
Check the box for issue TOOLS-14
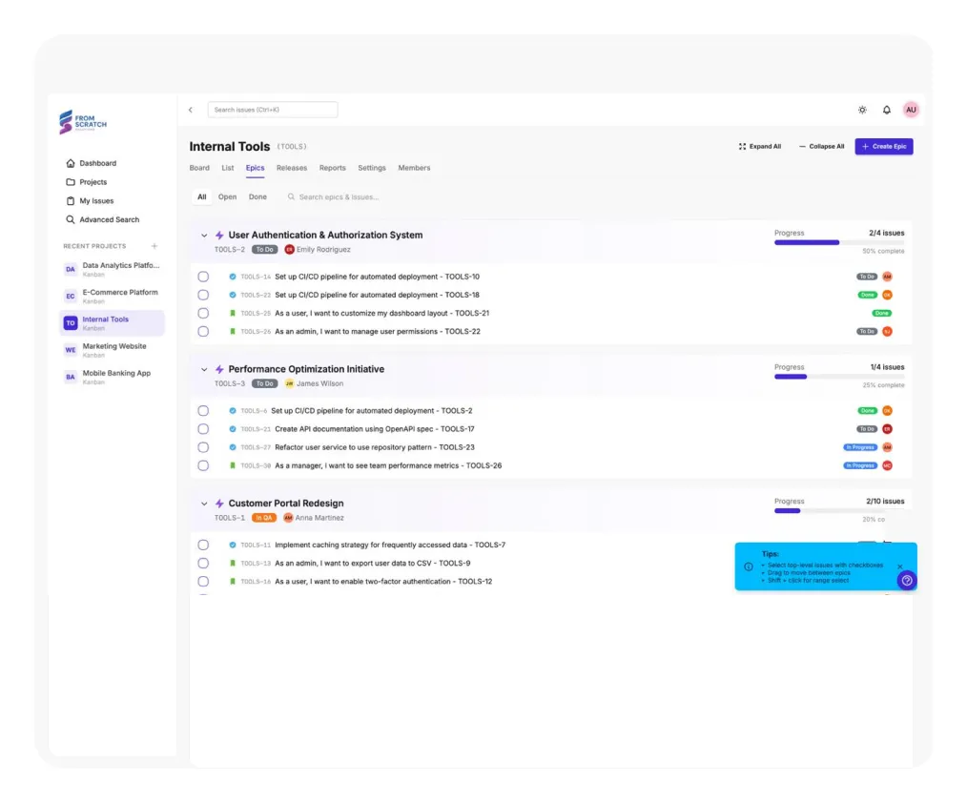pos(203,277)
